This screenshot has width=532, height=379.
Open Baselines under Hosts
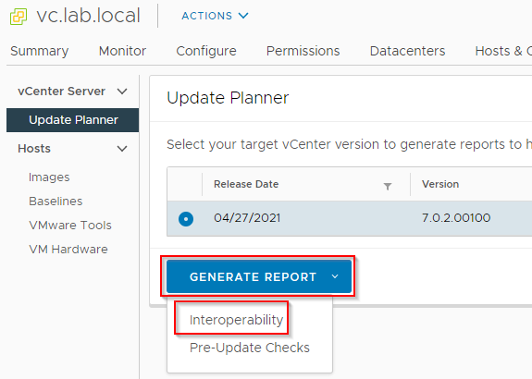pos(56,202)
